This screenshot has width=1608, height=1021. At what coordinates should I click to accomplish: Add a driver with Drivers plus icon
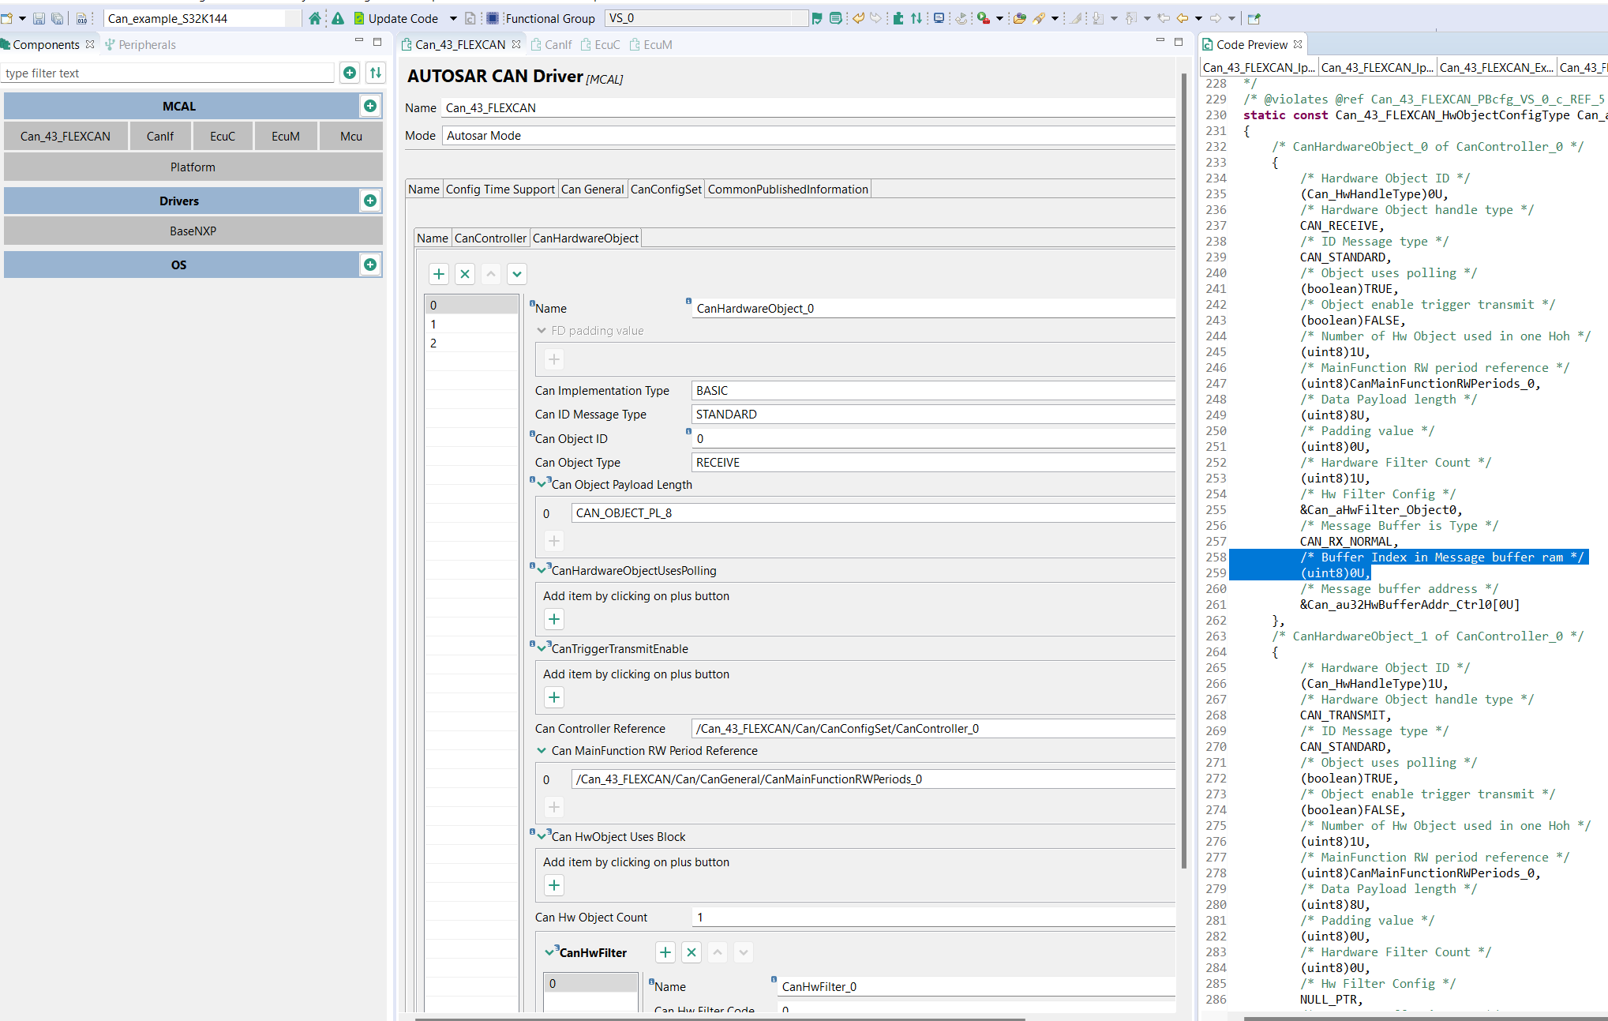369,201
